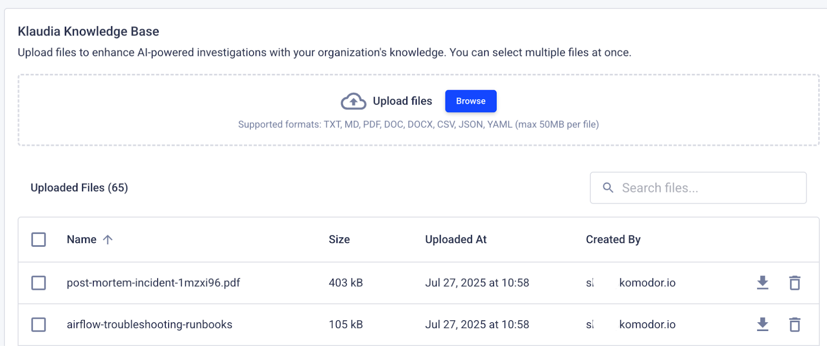Sort files by Name column
Viewport: 827px width, 346px height.
[x=82, y=240]
